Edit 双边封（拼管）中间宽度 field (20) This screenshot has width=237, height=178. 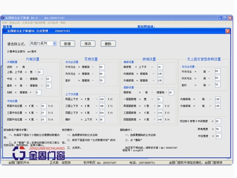[218, 121]
